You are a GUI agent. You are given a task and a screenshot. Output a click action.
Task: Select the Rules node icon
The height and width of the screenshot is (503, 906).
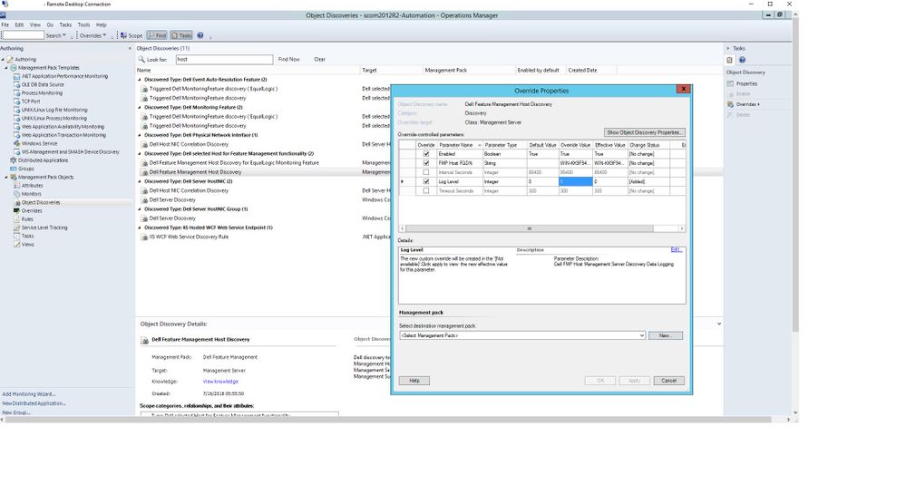[x=16, y=218]
